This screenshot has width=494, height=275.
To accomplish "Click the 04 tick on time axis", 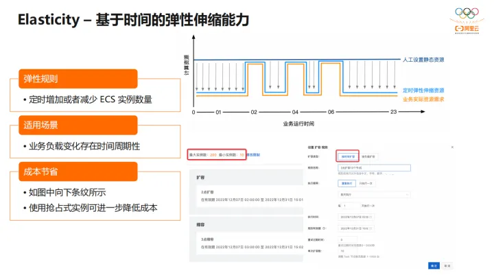I will point(295,112).
